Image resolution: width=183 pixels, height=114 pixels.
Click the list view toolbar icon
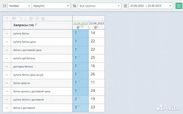coord(31,18)
